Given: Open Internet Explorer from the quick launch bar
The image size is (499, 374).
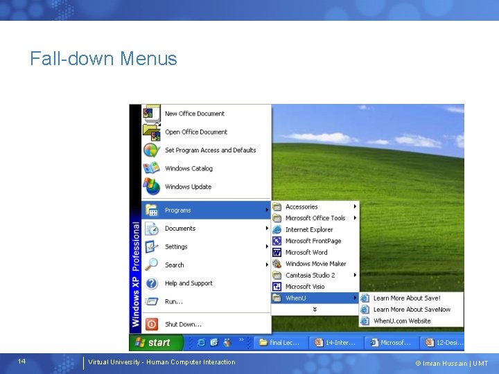Looking at the screenshot, I should point(201,343).
